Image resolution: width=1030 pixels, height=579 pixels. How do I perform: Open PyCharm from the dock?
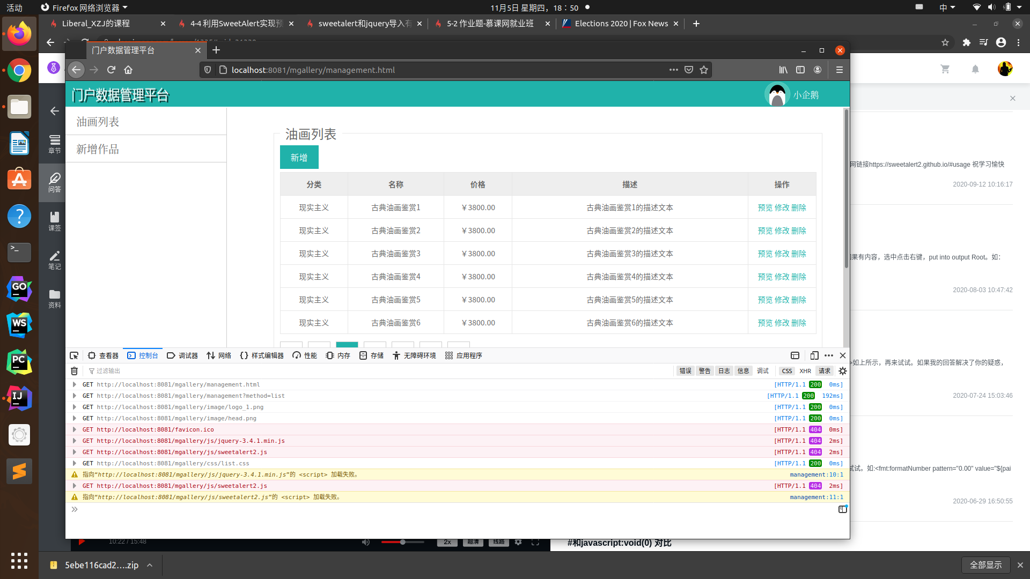point(19,362)
